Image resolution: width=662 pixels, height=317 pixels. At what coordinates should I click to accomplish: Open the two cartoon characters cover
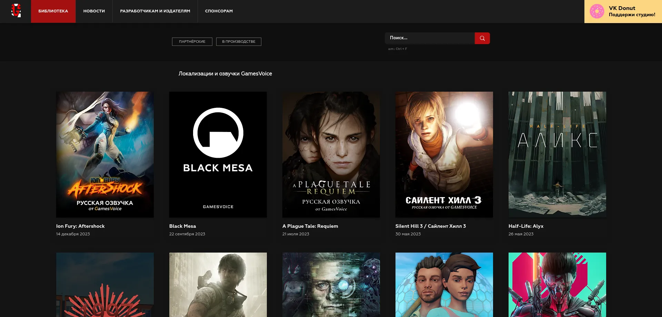(444, 285)
